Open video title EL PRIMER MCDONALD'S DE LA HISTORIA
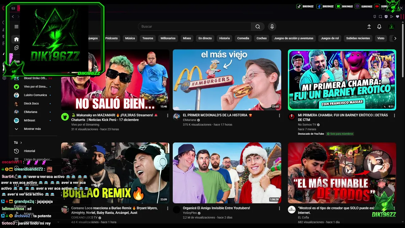The image size is (405, 228). [x=217, y=115]
